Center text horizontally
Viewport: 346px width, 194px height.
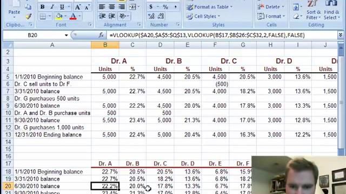tap(112, 7)
